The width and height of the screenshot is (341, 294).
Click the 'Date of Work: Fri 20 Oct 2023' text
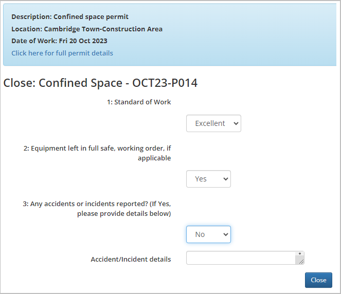(x=59, y=41)
